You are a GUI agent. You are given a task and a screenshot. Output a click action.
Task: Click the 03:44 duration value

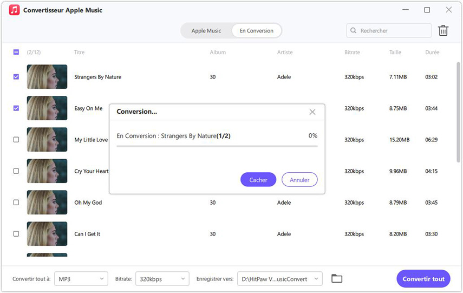431,108
